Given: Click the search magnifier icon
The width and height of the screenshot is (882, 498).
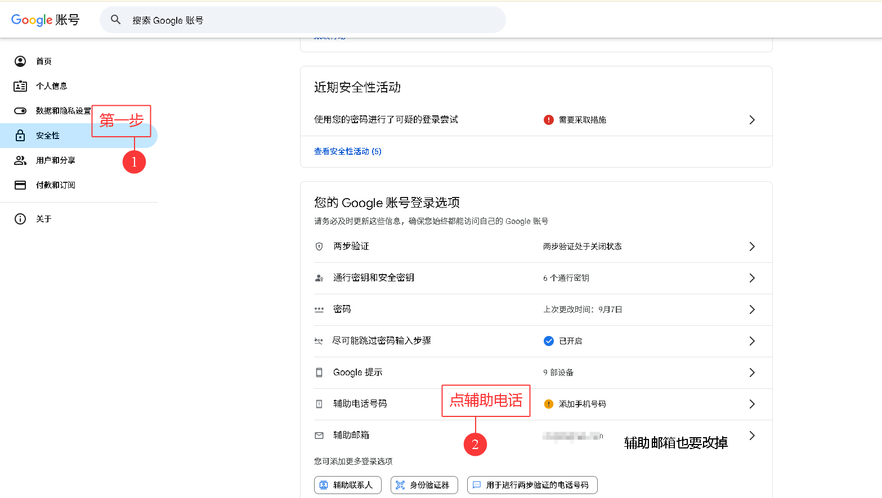Looking at the screenshot, I should pyautogui.click(x=116, y=20).
